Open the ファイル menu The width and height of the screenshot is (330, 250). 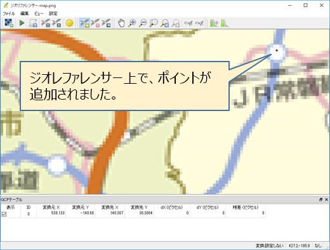click(x=9, y=13)
